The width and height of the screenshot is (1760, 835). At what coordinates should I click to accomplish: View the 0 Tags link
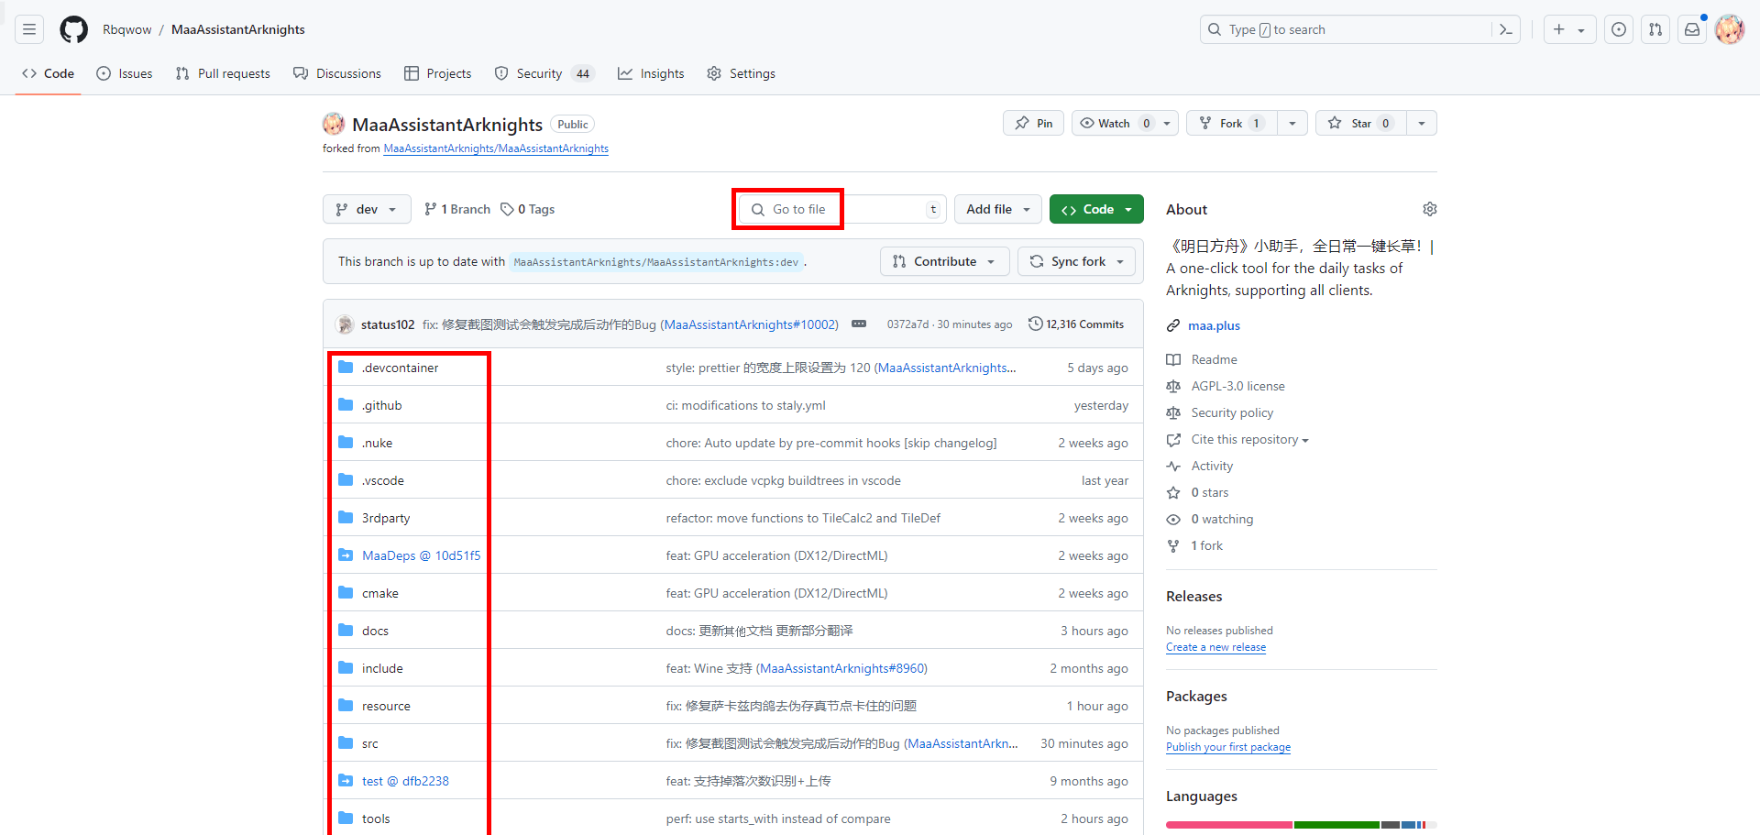pyautogui.click(x=528, y=209)
